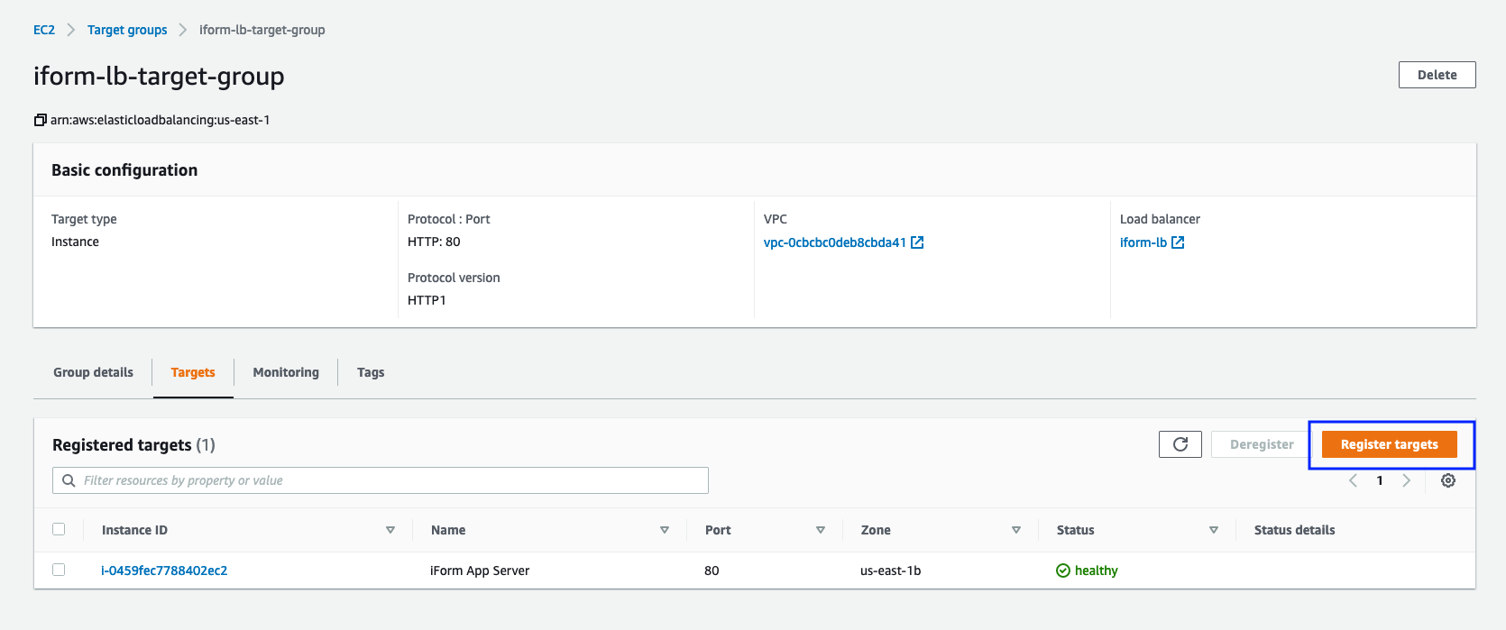
Task: Click the Registered targets (1) heading
Action: click(133, 444)
